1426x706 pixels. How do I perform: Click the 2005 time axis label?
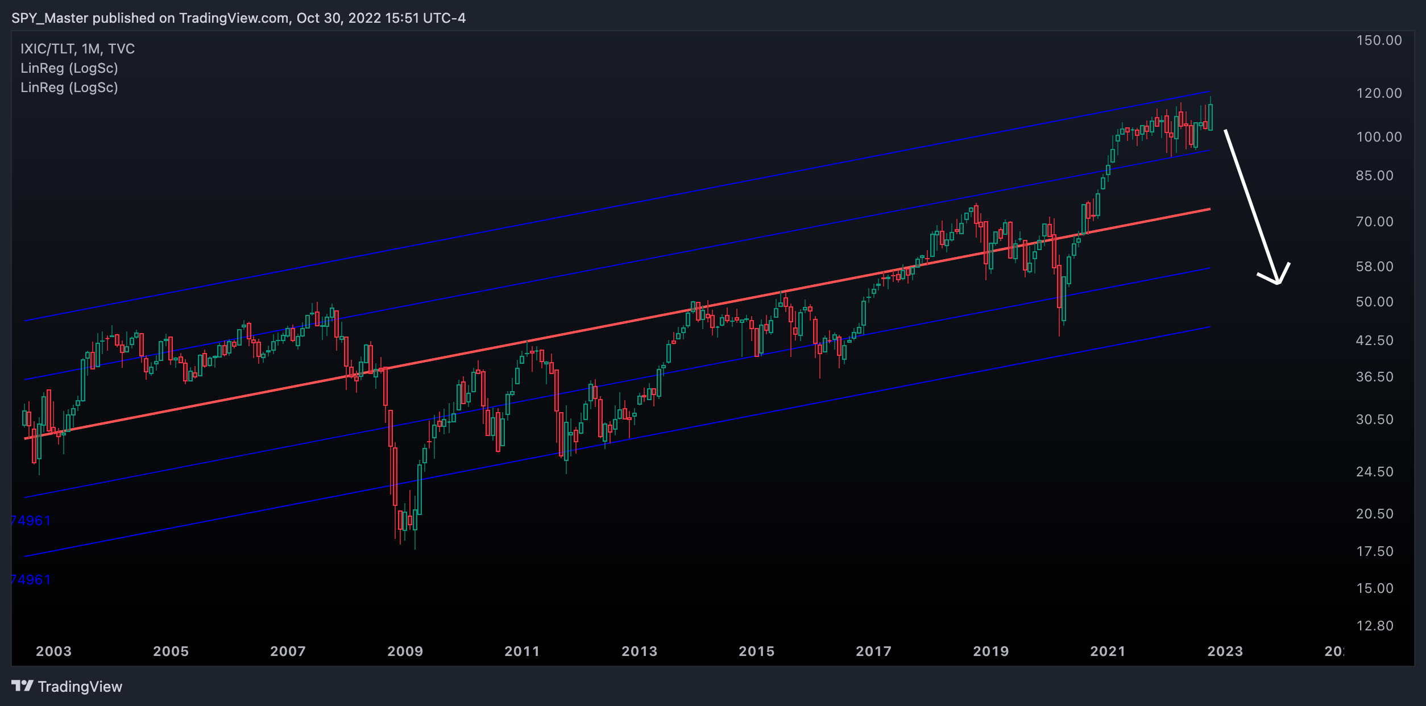171,651
